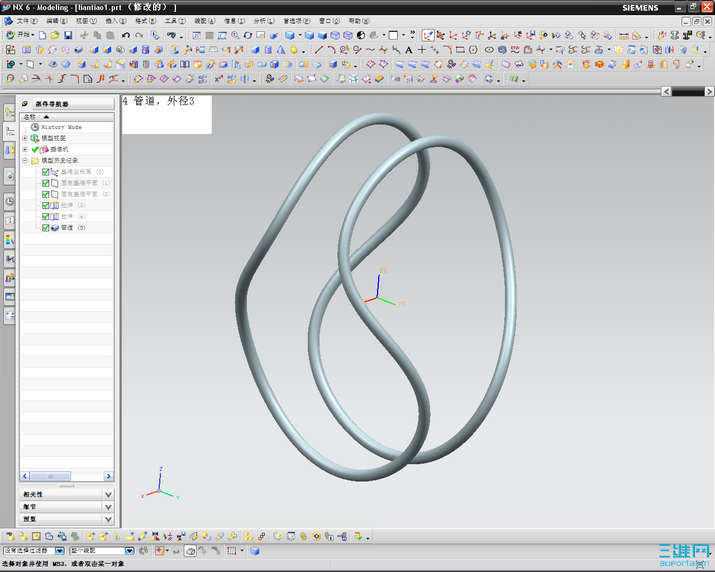Image resolution: width=715 pixels, height=572 pixels.
Task: Select the Fit view icon
Action: [x=197, y=35]
